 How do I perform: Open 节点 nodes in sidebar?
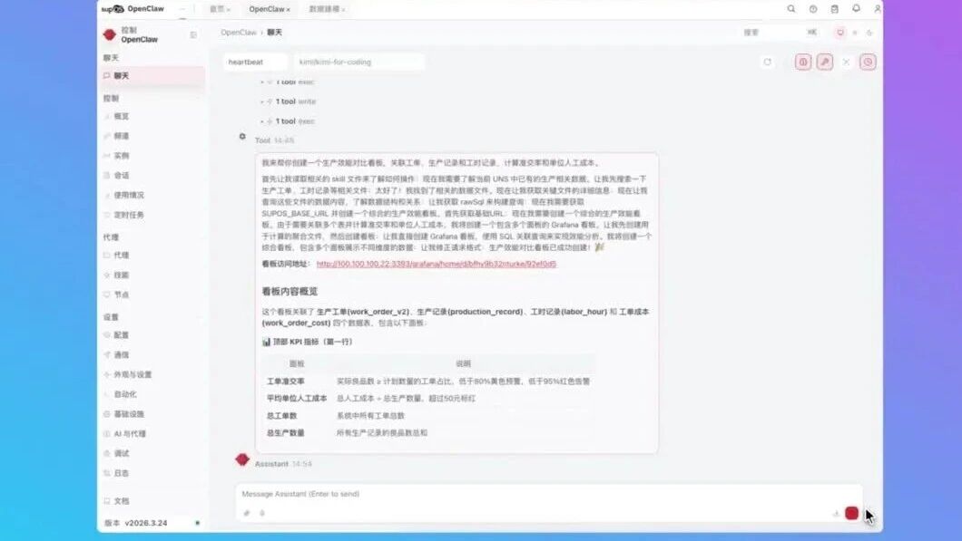coord(152,295)
